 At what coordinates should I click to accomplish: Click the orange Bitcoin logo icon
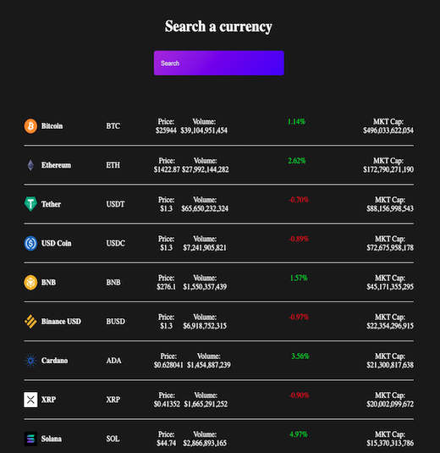click(30, 126)
